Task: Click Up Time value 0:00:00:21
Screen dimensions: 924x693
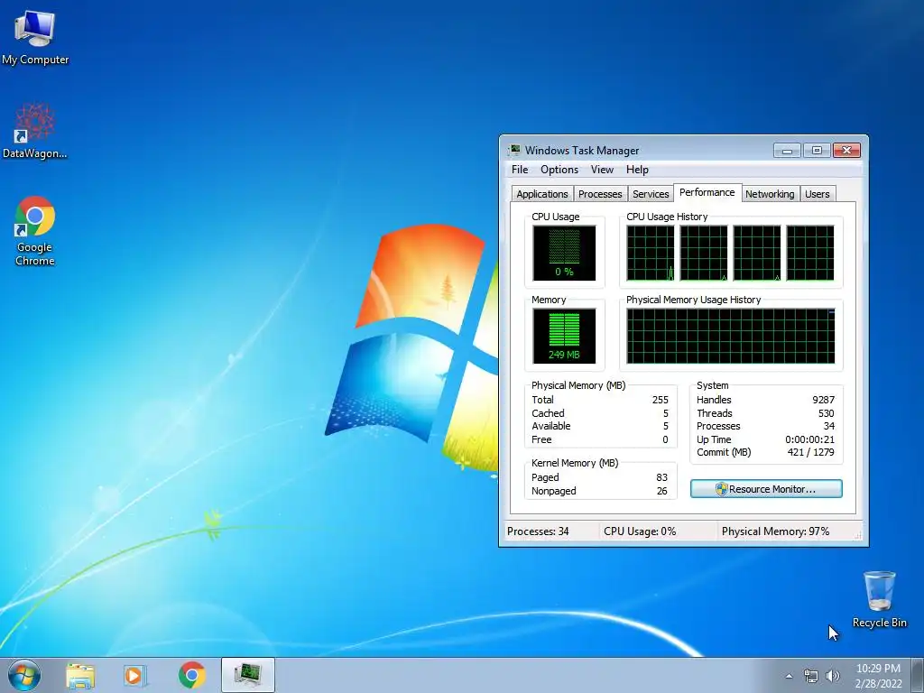Action: pyautogui.click(x=809, y=439)
